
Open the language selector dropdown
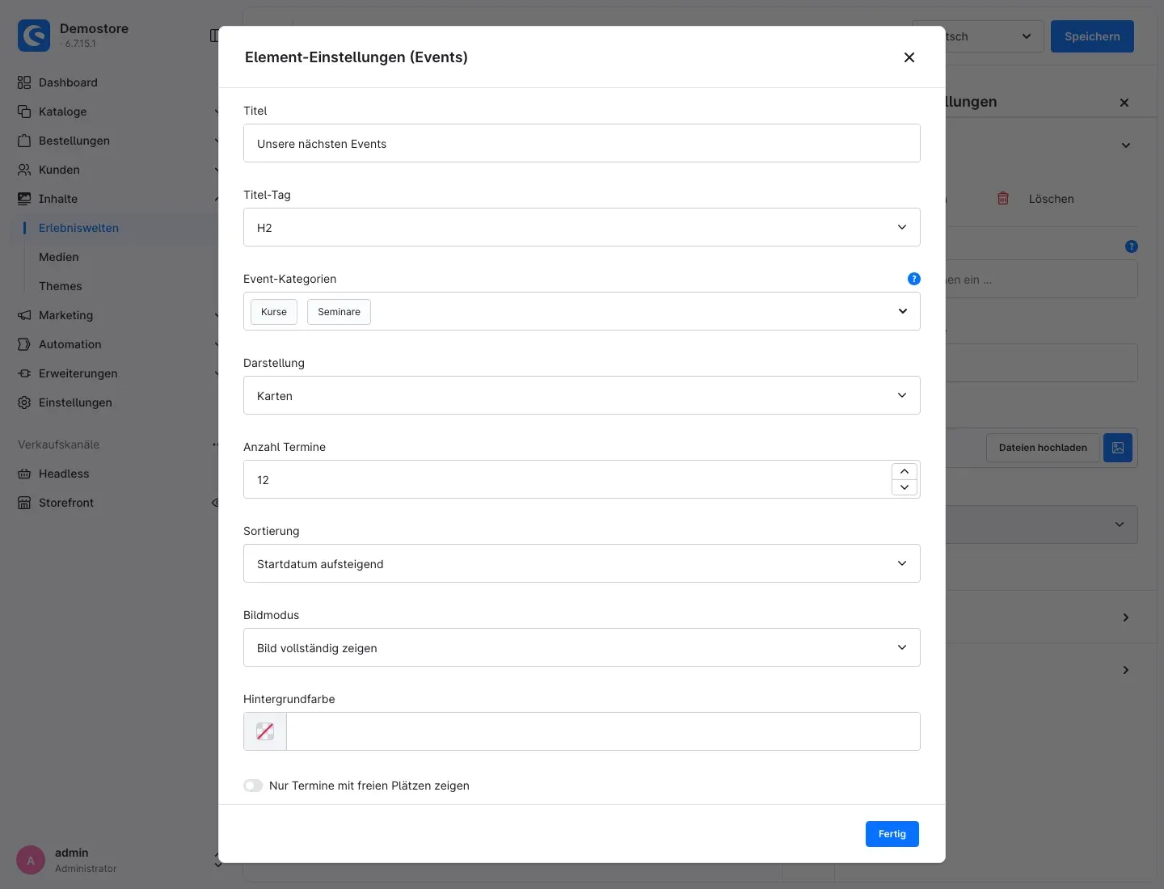click(x=978, y=36)
